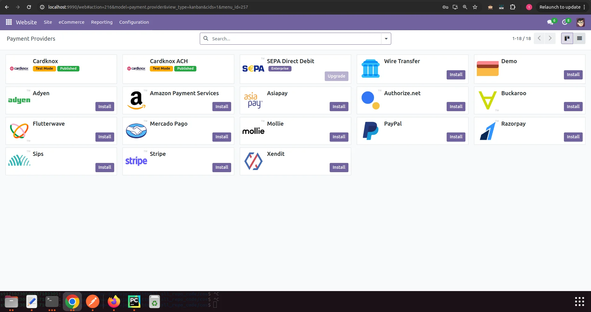Click the Flutterwave logo
Image resolution: width=591 pixels, height=312 pixels.
(x=19, y=131)
